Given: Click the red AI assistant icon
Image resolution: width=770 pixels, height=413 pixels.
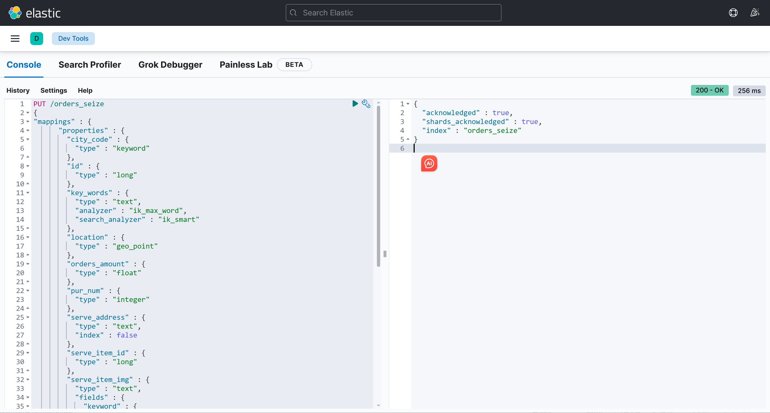Looking at the screenshot, I should [x=429, y=163].
